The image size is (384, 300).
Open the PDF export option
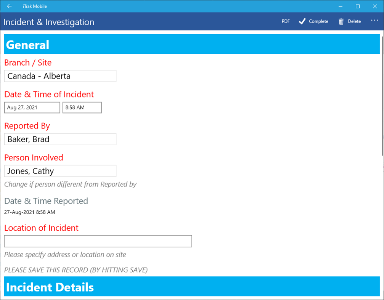pyautogui.click(x=285, y=21)
